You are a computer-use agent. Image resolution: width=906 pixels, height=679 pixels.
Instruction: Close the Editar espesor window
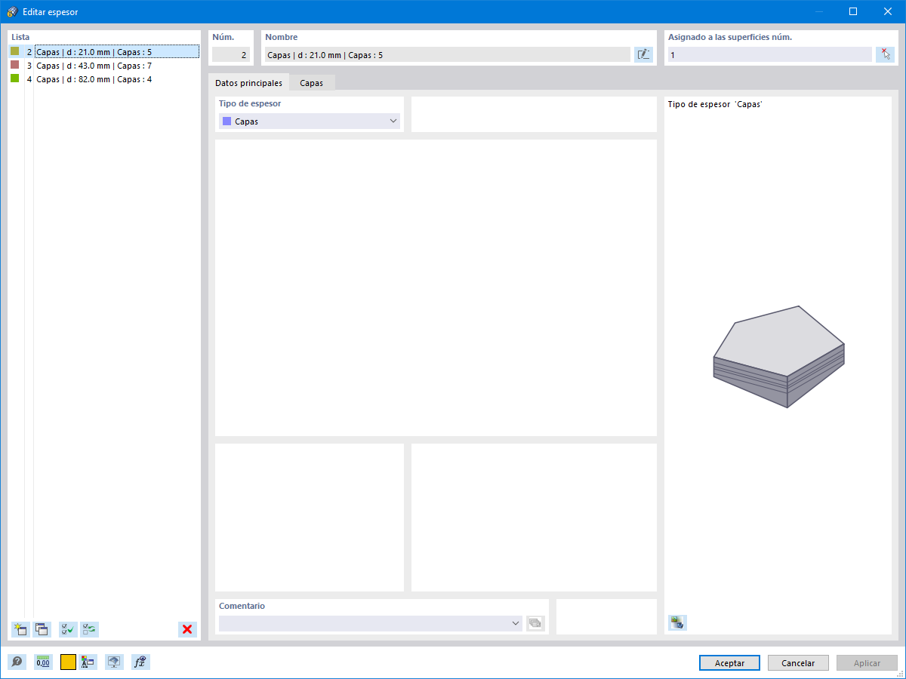(887, 11)
